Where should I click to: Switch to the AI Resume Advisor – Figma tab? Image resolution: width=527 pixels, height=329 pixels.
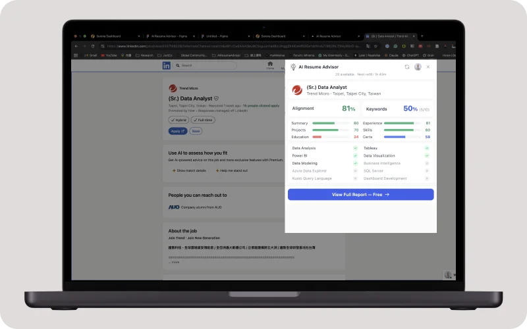tap(171, 36)
